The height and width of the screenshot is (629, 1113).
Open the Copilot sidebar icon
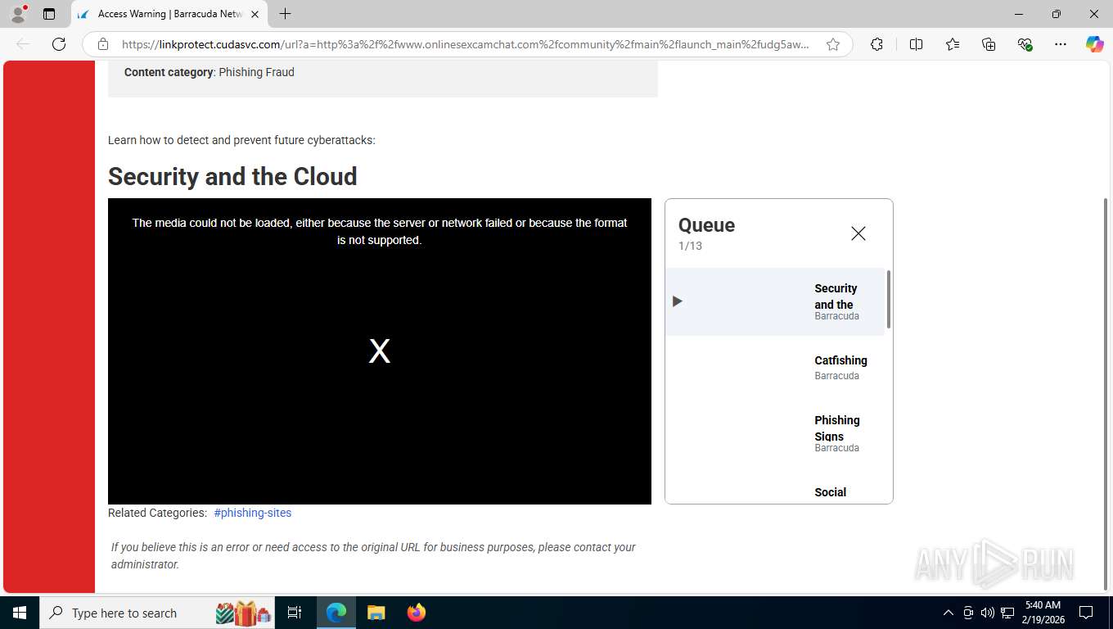tap(1094, 44)
